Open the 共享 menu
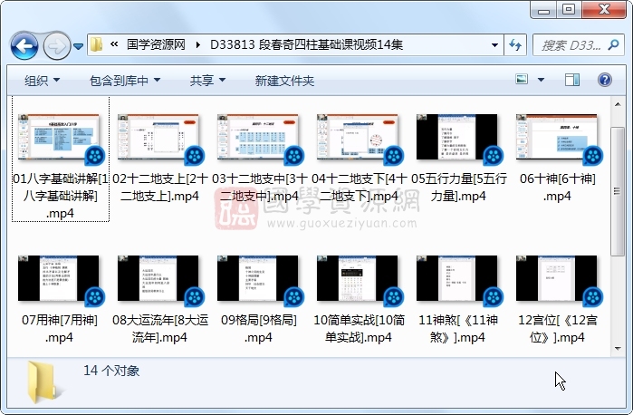The image size is (633, 415). 207,81
